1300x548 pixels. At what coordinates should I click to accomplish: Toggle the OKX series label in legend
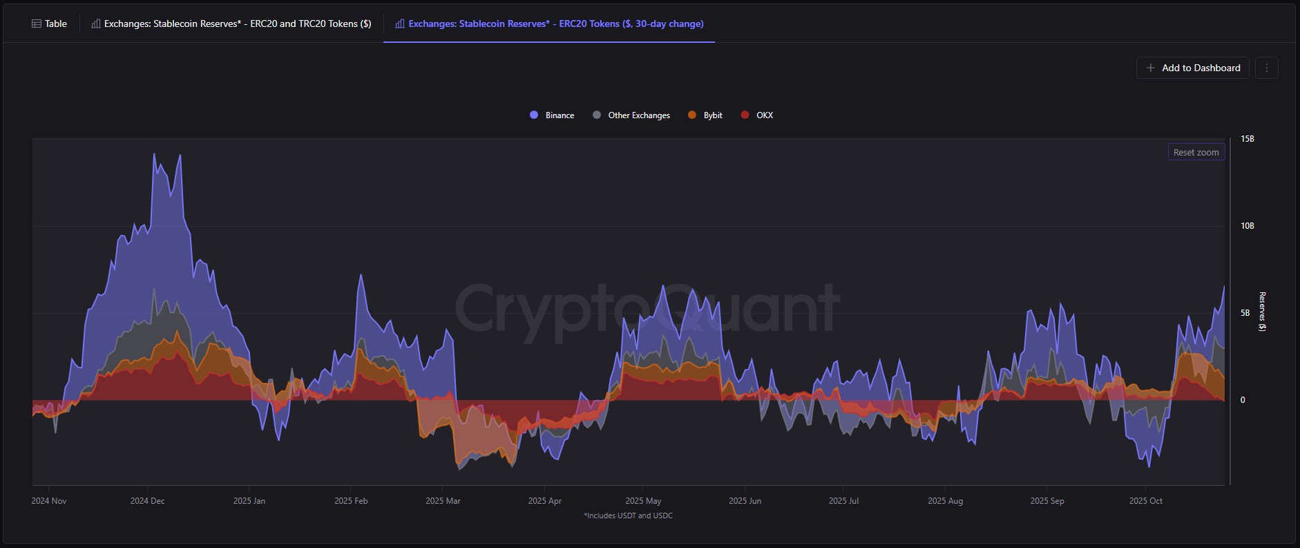765,115
